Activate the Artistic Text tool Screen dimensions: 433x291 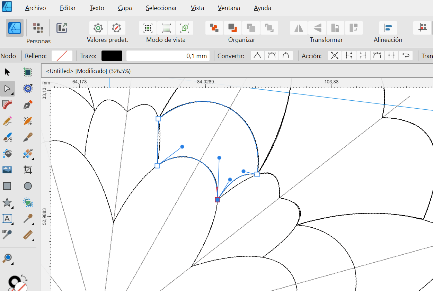pos(7,218)
